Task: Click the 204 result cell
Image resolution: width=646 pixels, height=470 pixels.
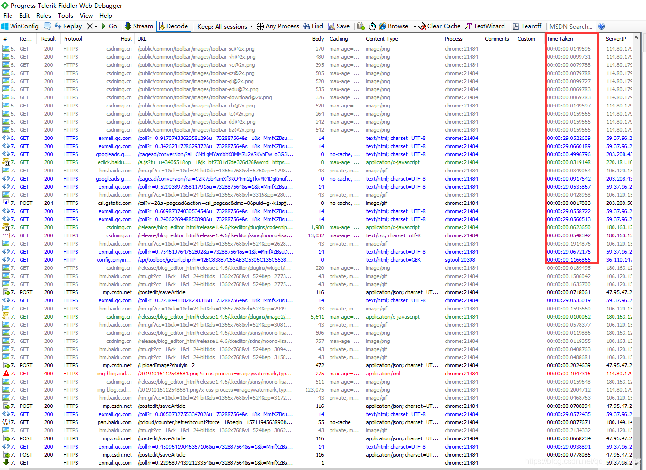Action: tap(49, 203)
